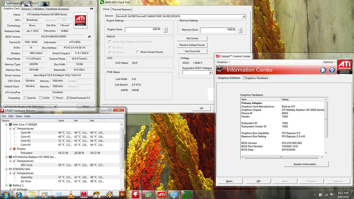This screenshot has width=354, height=199.
Task: Click the Engine Clock value field
Action: [143, 30]
